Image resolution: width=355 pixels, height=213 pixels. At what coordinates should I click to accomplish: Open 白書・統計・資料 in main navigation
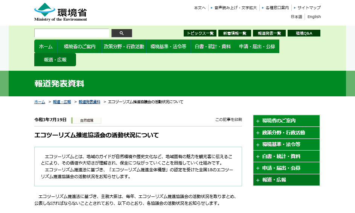click(212, 47)
